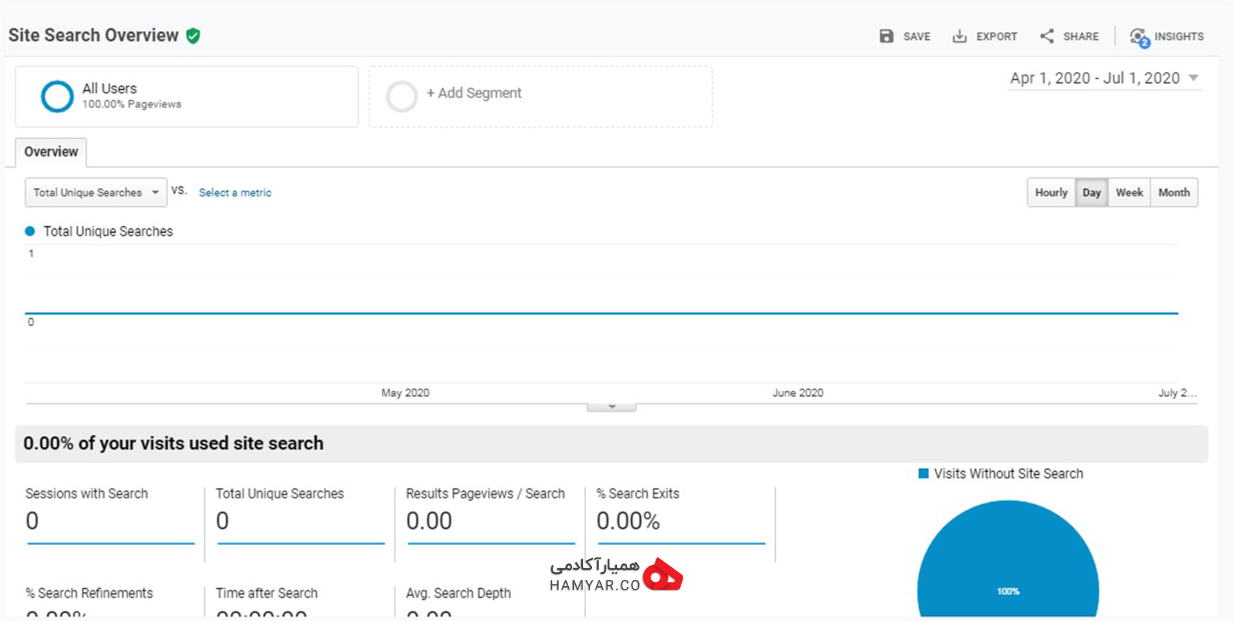Collapse the chart using the small arrow handle
Screen dimensions: 1234x621
click(x=612, y=407)
